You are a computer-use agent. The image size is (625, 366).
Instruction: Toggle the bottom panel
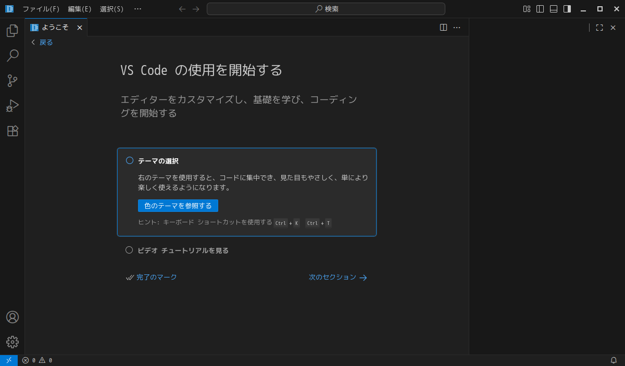554,9
